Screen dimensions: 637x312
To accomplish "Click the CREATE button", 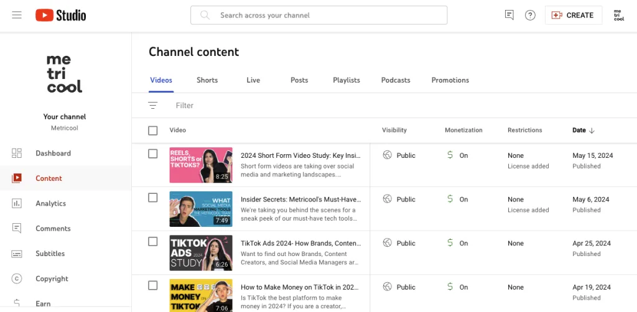I will click(573, 16).
